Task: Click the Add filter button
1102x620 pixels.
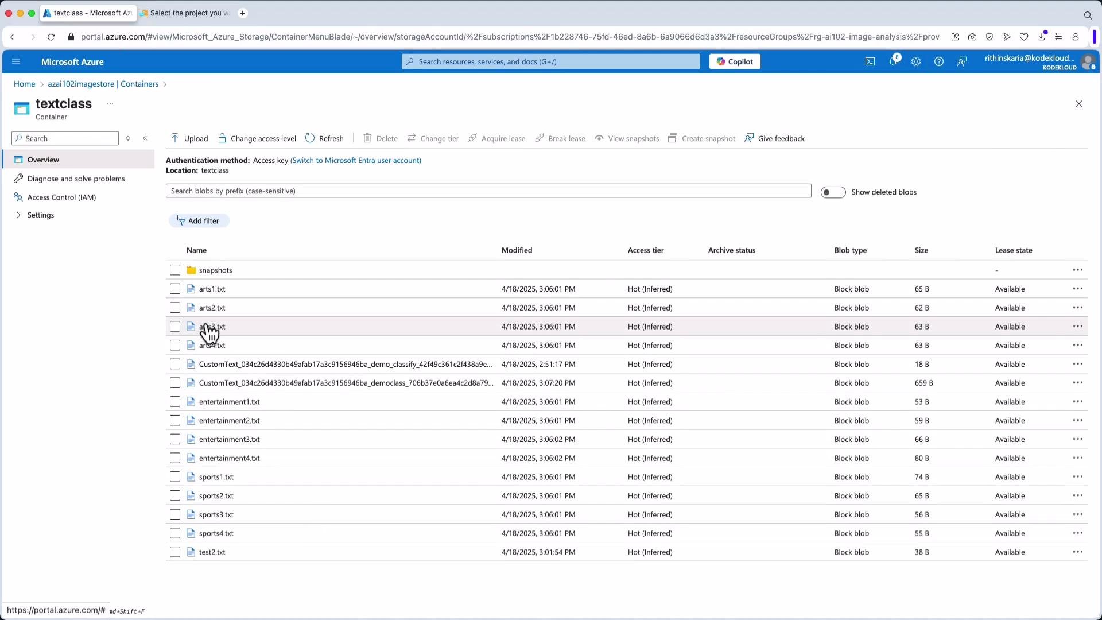Action: 199,221
